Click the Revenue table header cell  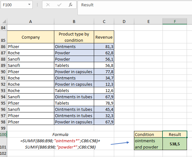[104, 37]
